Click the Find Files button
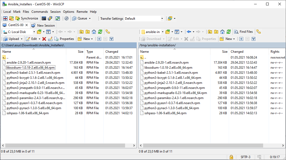The height and width of the screenshot is (160, 286). coord(243,32)
